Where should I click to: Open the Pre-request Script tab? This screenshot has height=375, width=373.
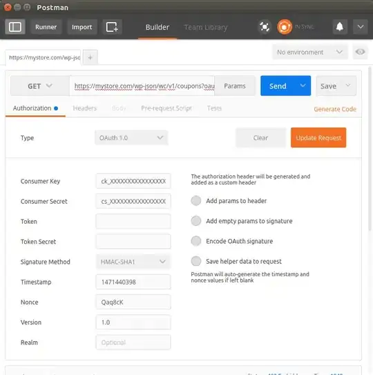click(166, 108)
